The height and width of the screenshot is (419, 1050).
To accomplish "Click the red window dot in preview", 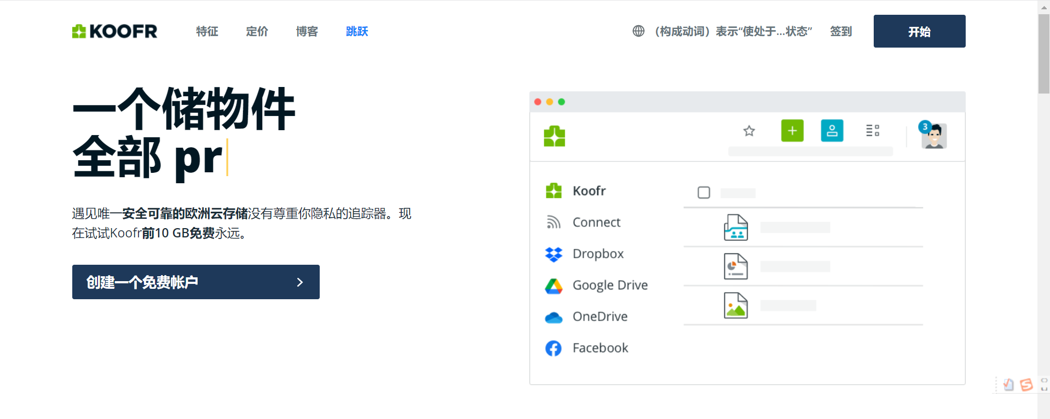I will pos(538,102).
